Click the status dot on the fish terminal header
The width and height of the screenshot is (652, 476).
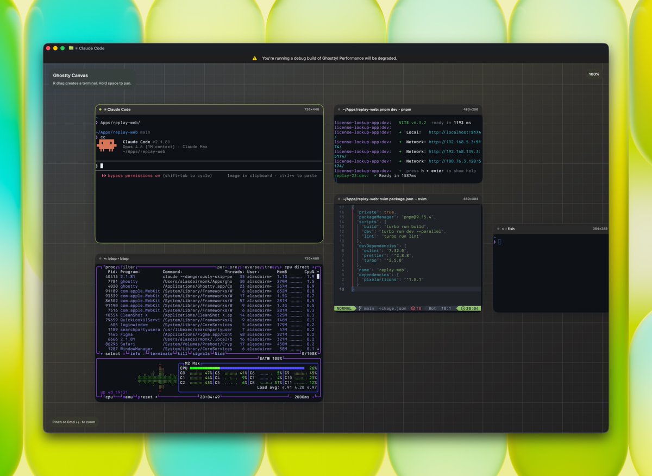(x=498, y=229)
